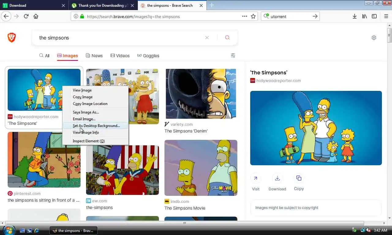Click the horizontal page scrollbar
Screen dimensions: 392x235
[x=185, y=223]
